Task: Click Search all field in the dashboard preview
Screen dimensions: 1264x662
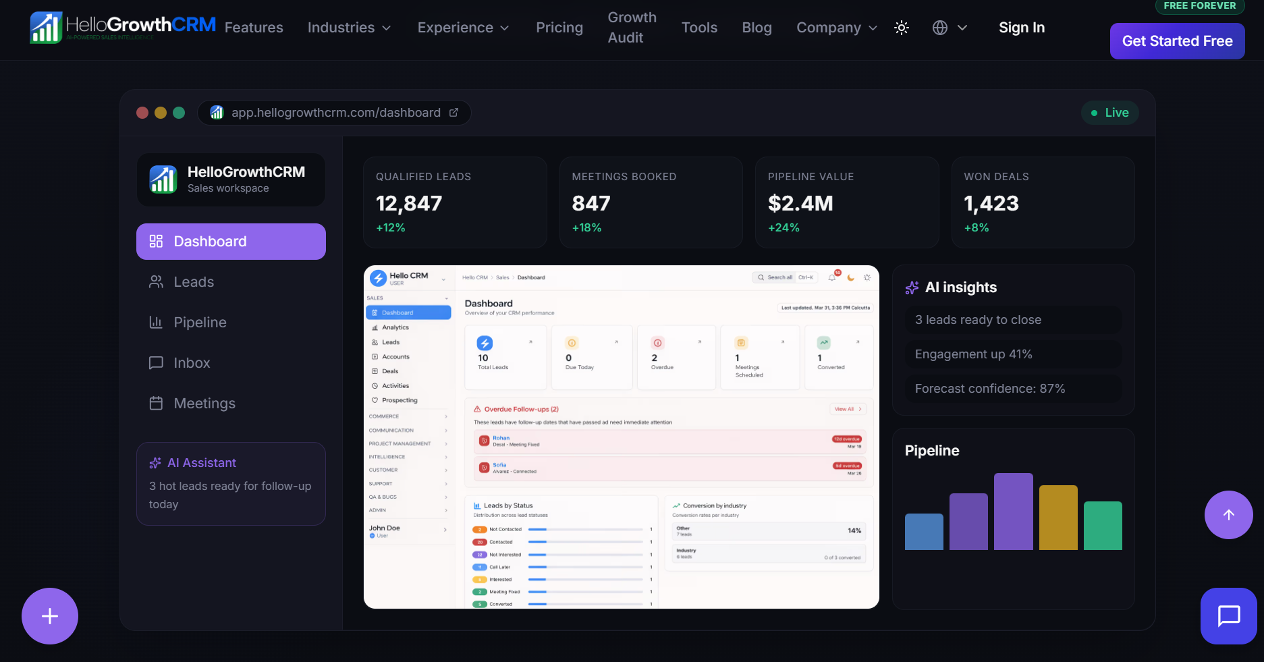Action: [786, 277]
